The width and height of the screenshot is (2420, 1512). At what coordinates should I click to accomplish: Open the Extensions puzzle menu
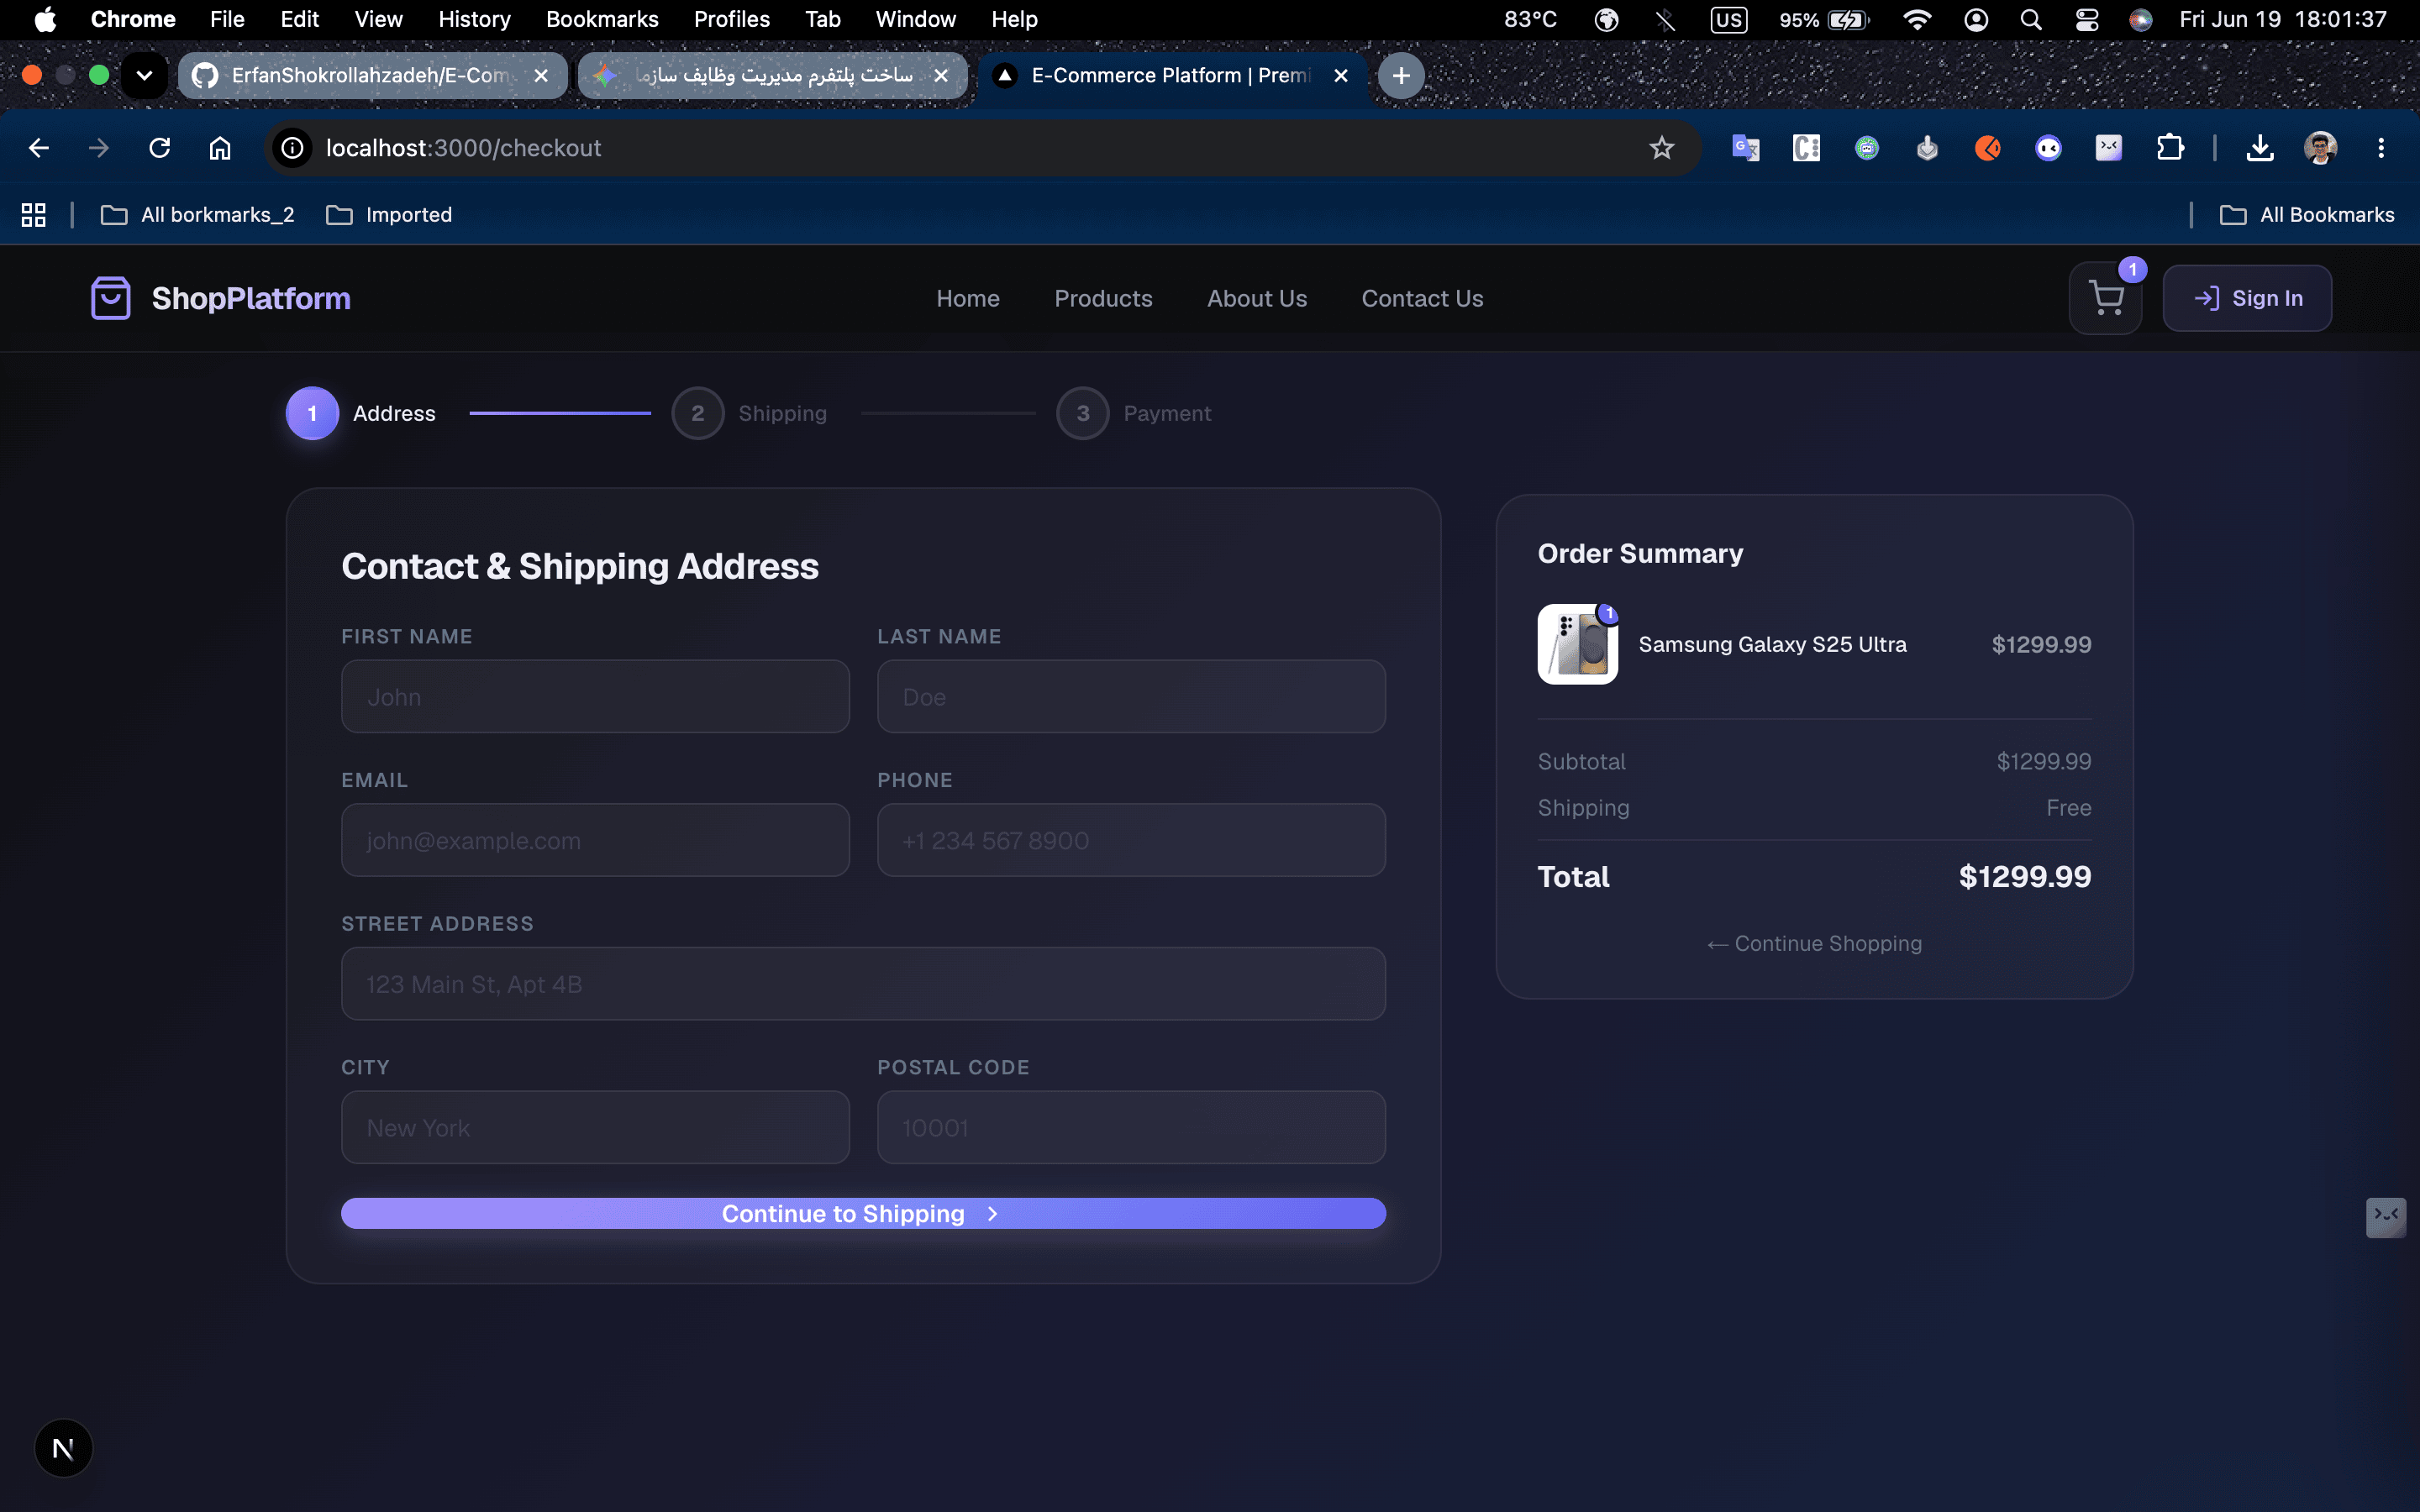click(x=2170, y=148)
